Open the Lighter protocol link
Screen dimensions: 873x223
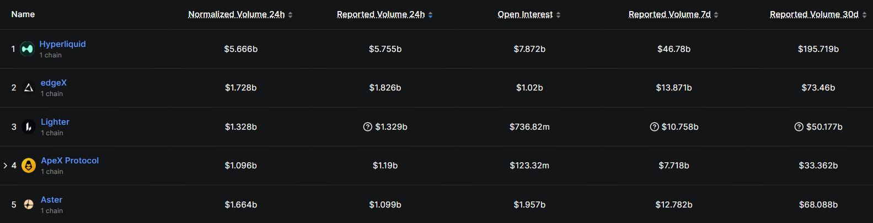pyautogui.click(x=55, y=122)
